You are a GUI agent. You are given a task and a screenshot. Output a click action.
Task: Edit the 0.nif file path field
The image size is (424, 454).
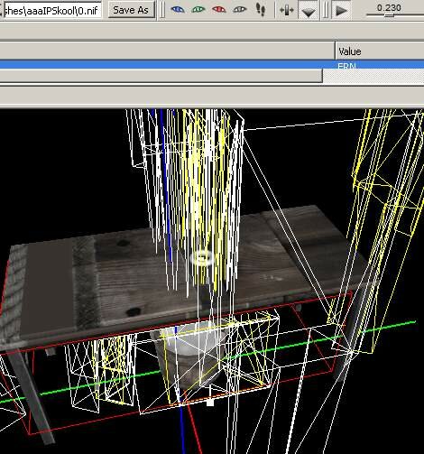[x=52, y=10]
